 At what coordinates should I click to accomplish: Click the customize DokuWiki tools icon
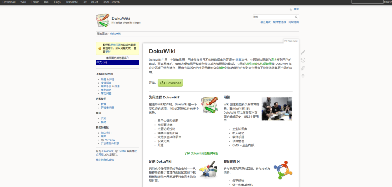click(x=209, y=169)
